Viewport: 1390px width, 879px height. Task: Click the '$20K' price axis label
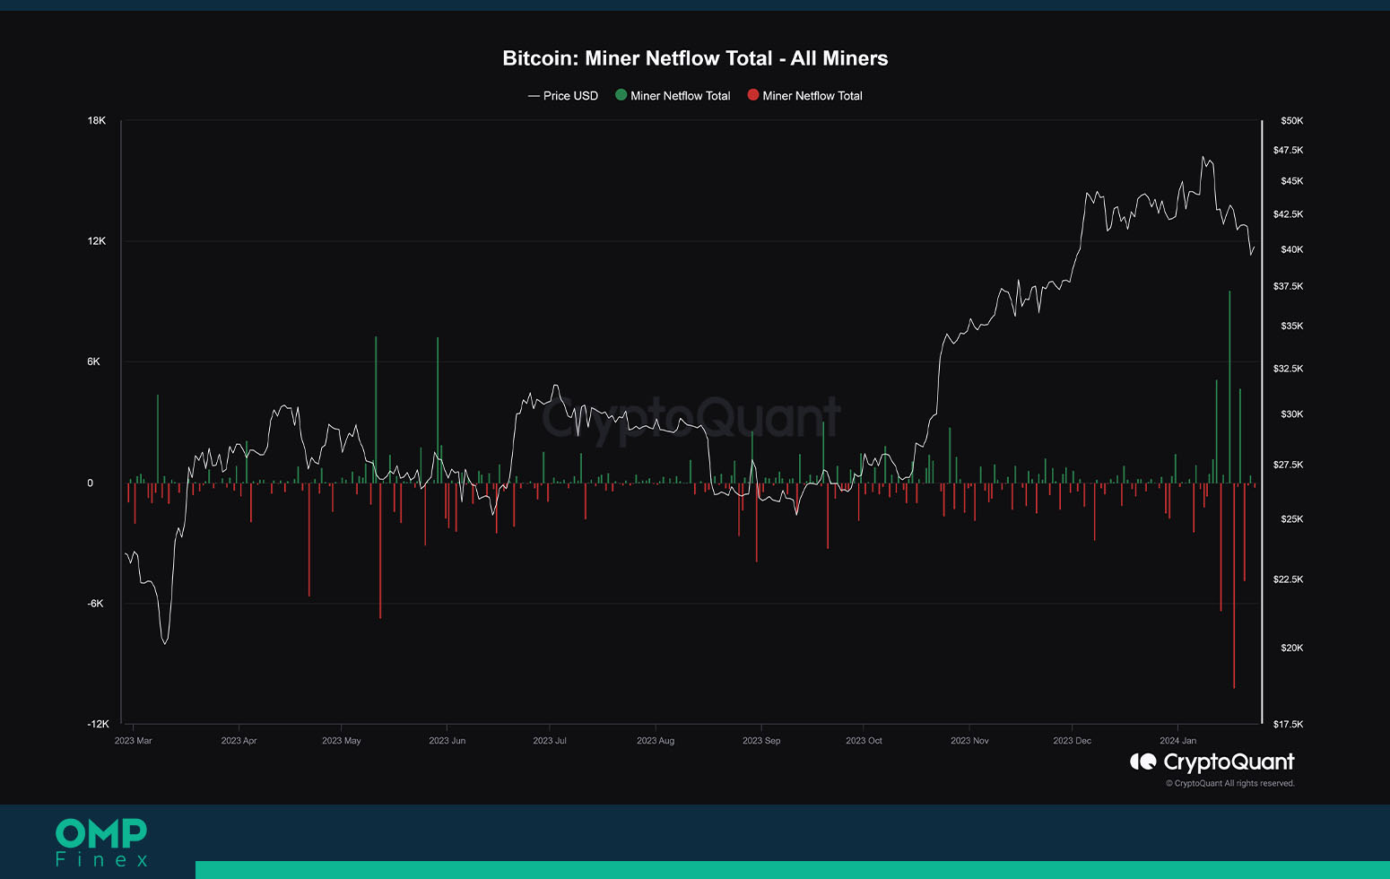[x=1292, y=647]
